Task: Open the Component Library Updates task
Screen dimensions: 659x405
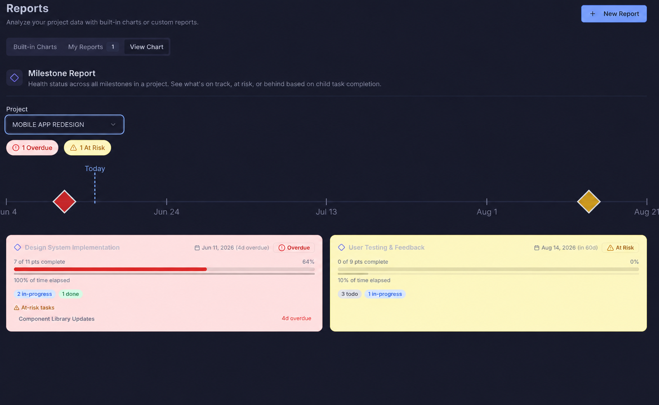Action: (x=56, y=319)
